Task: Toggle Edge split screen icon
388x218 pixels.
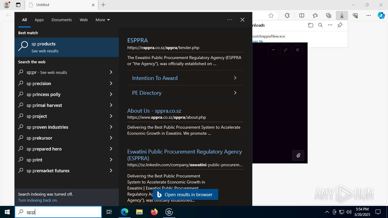Action: click(x=302, y=15)
